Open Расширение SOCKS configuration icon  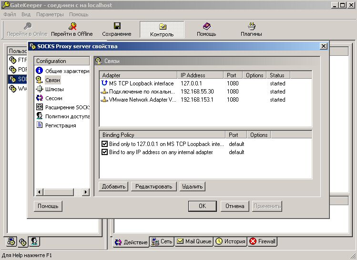(40, 107)
